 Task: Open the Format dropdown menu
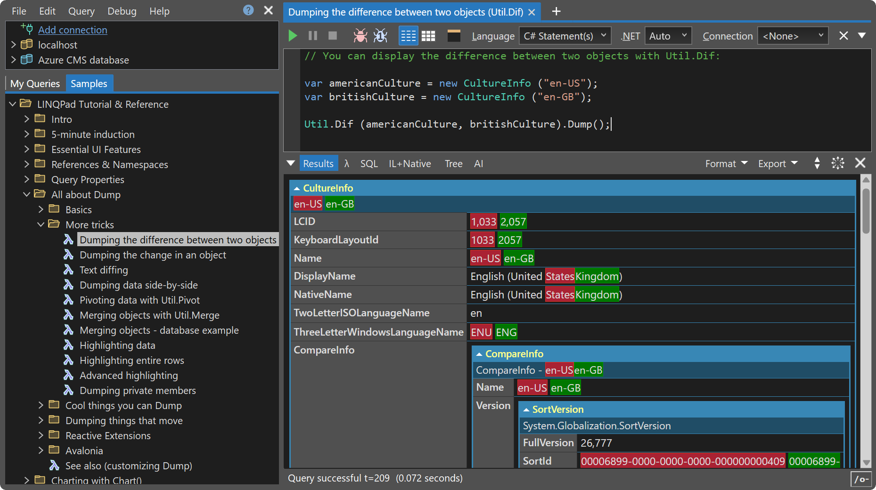click(x=726, y=163)
